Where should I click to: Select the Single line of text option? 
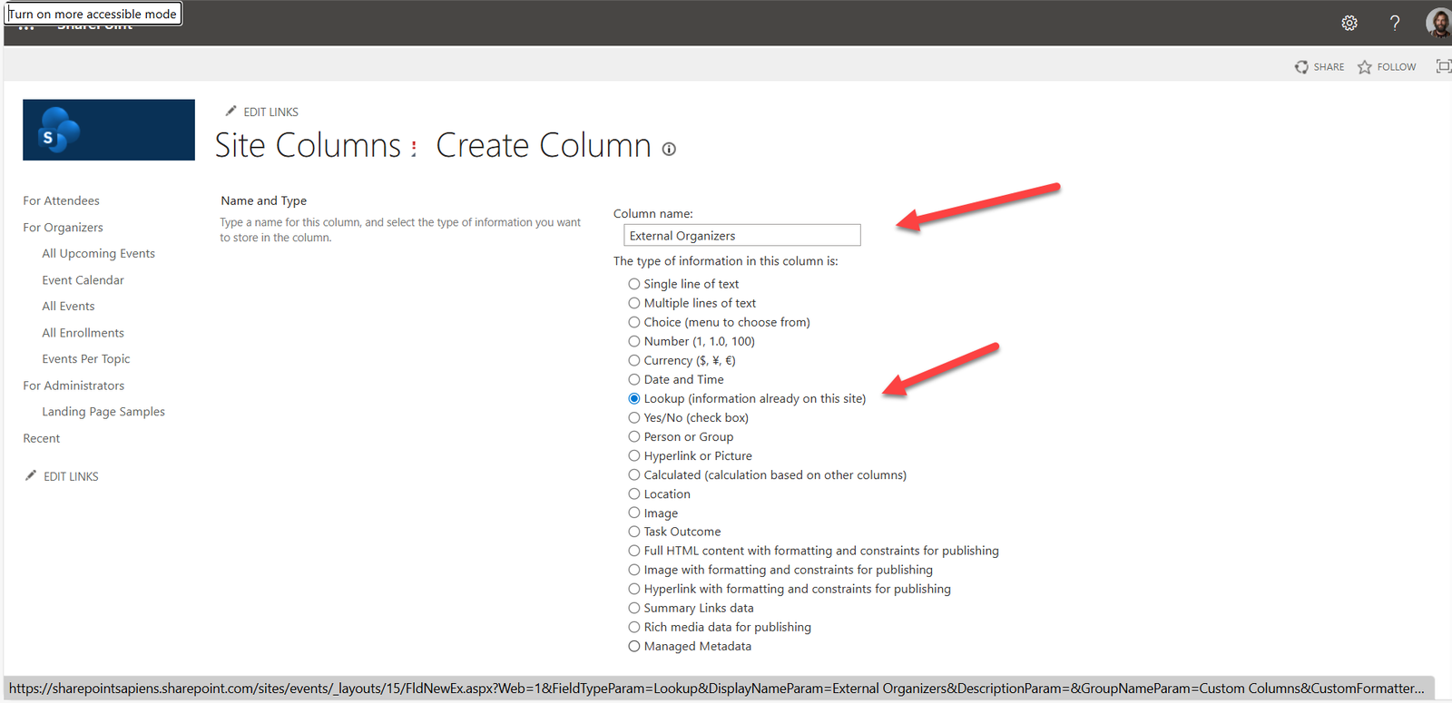[x=634, y=284]
